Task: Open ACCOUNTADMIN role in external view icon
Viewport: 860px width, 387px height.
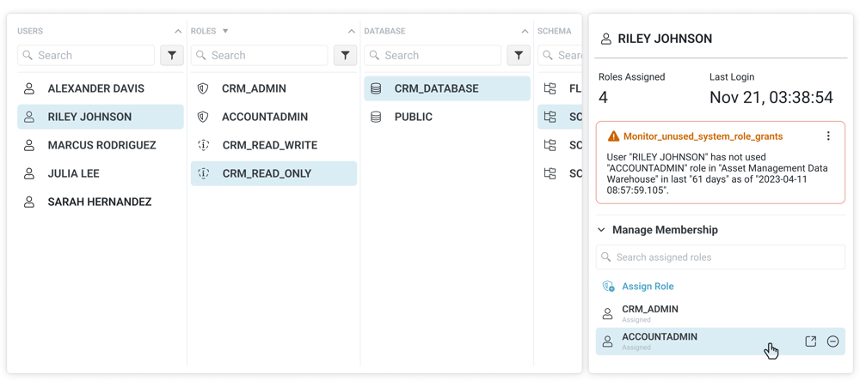Action: [810, 342]
